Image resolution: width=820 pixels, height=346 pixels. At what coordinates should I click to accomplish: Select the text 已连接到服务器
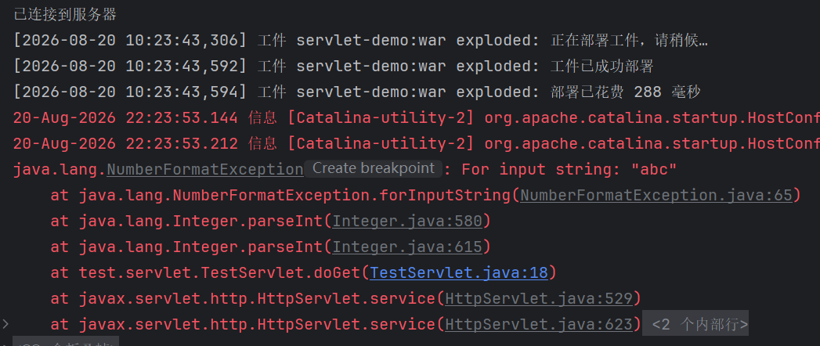pyautogui.click(x=65, y=15)
